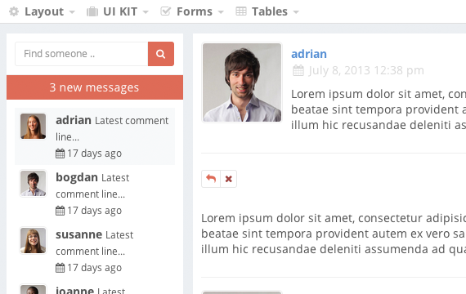Click the briefcase icon beside UI KIT

pyautogui.click(x=92, y=11)
